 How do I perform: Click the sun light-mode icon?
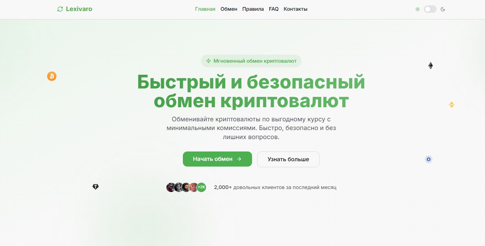[x=417, y=9]
